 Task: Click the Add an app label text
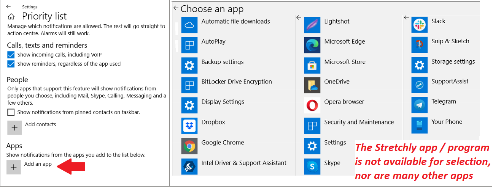[38, 164]
